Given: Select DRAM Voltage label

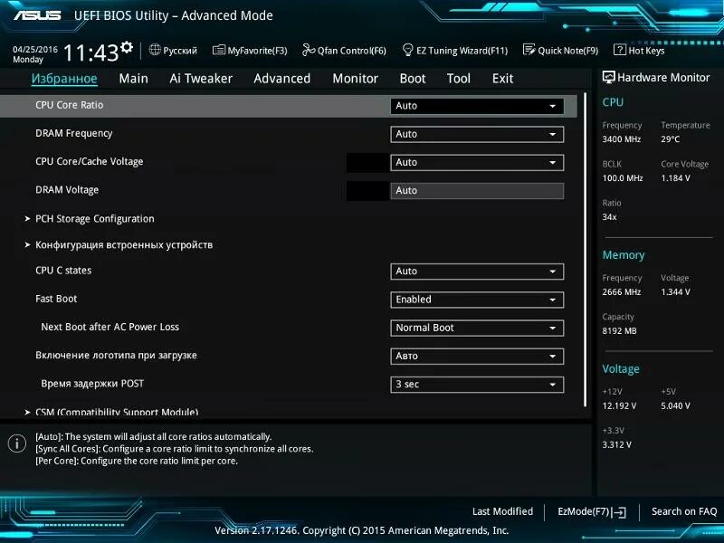Looking at the screenshot, I should coord(67,190).
